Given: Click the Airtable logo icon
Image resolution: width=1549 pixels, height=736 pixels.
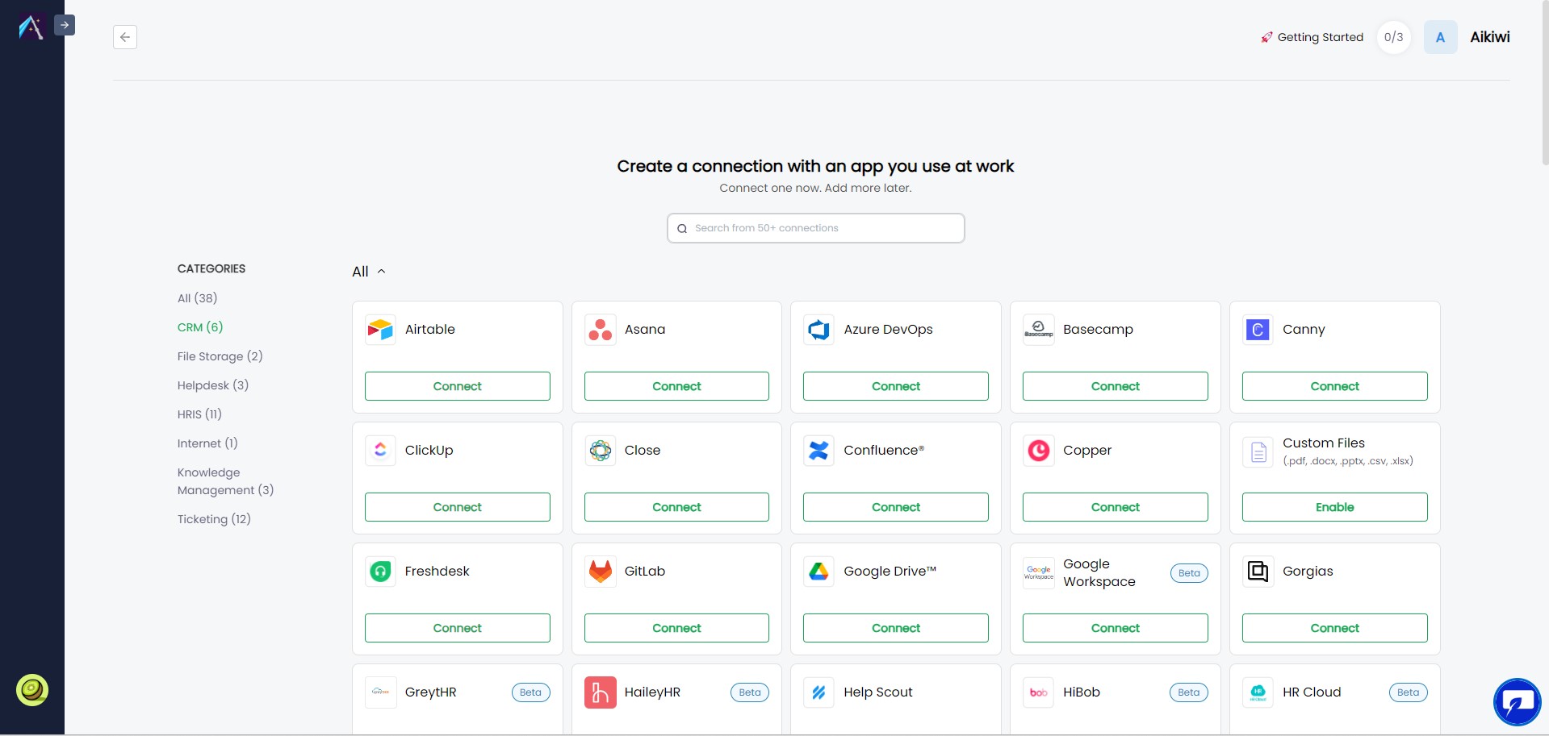Looking at the screenshot, I should 380,330.
